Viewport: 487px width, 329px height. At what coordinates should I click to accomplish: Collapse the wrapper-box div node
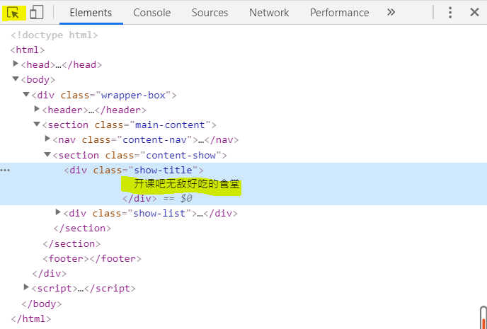click(x=26, y=94)
